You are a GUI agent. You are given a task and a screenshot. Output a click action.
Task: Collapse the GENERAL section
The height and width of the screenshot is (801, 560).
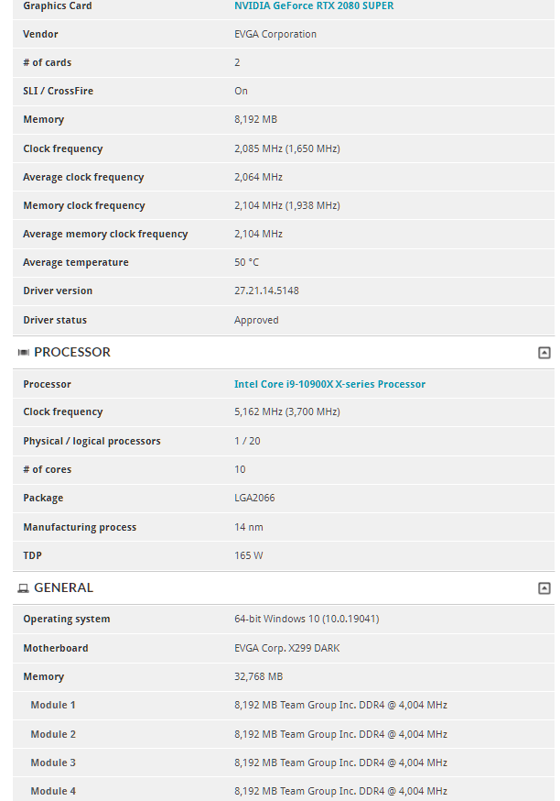[x=544, y=588]
